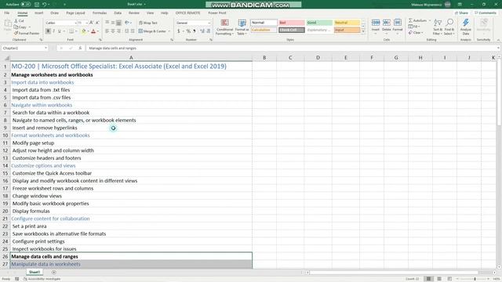Click the Sheet1 sheet tab
502x282 pixels.
tap(35, 272)
